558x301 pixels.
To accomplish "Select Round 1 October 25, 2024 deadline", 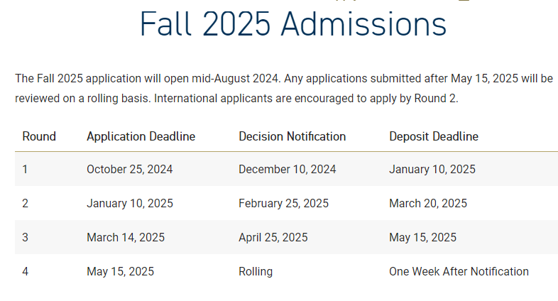I will point(129,169).
